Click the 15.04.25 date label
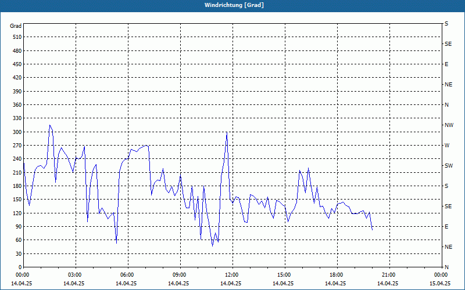The width and height of the screenshot is (465, 290). click(x=440, y=283)
